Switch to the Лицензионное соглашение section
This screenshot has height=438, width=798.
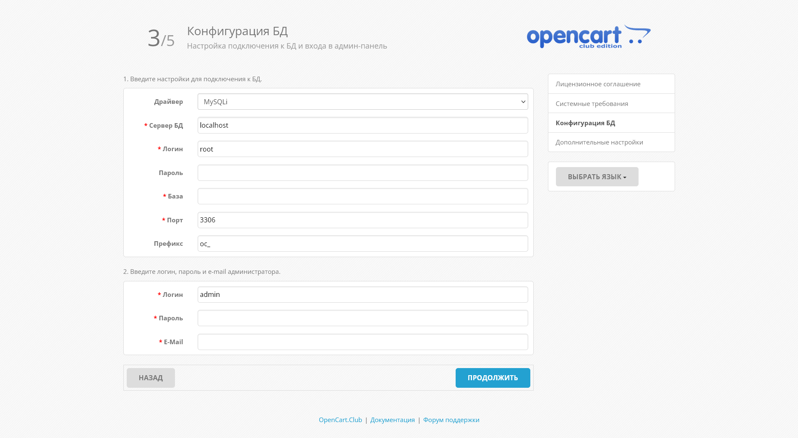click(x=597, y=84)
